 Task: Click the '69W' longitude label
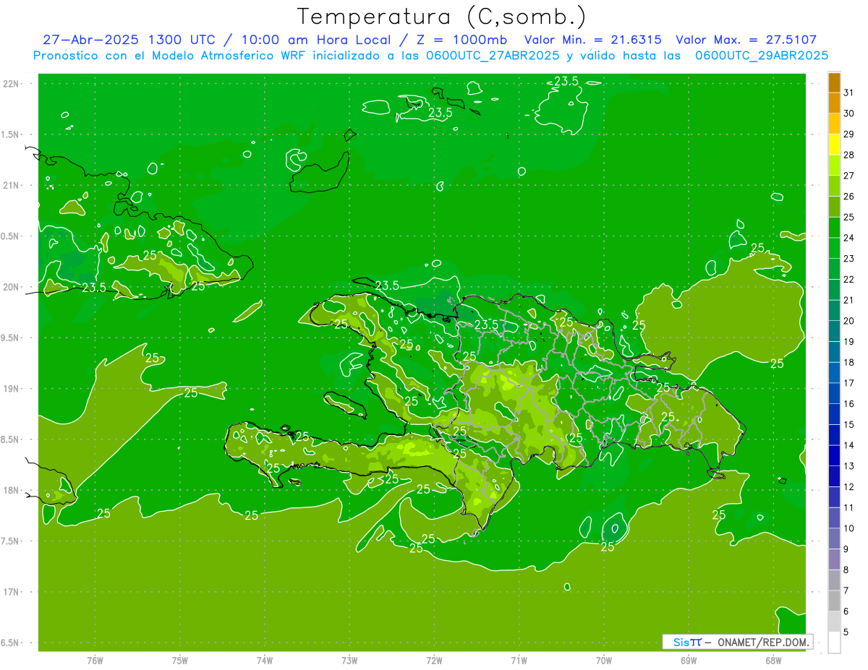689,661
